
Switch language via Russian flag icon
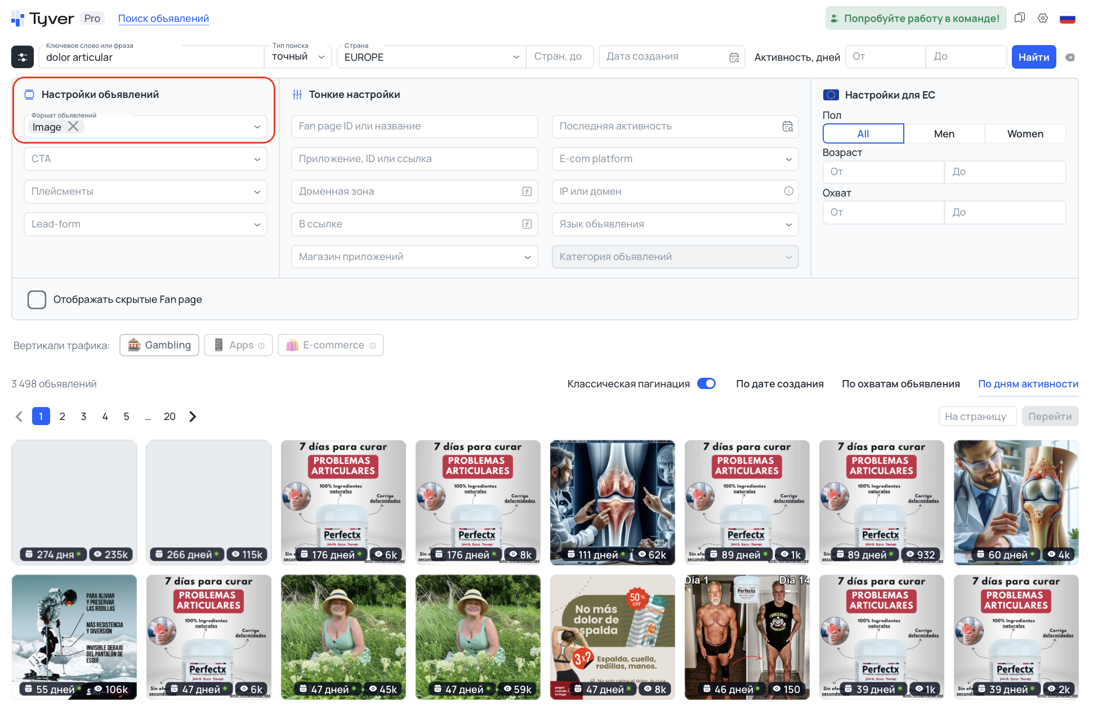coord(1067,18)
